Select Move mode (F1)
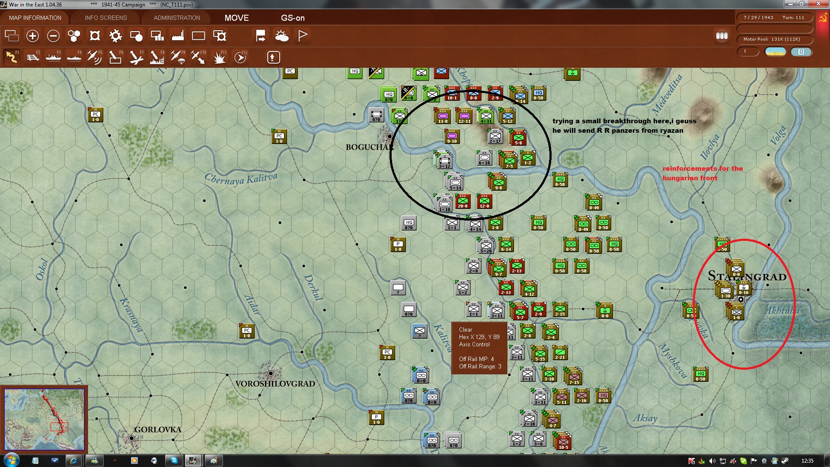Screen dimensions: 830x467 pos(12,57)
